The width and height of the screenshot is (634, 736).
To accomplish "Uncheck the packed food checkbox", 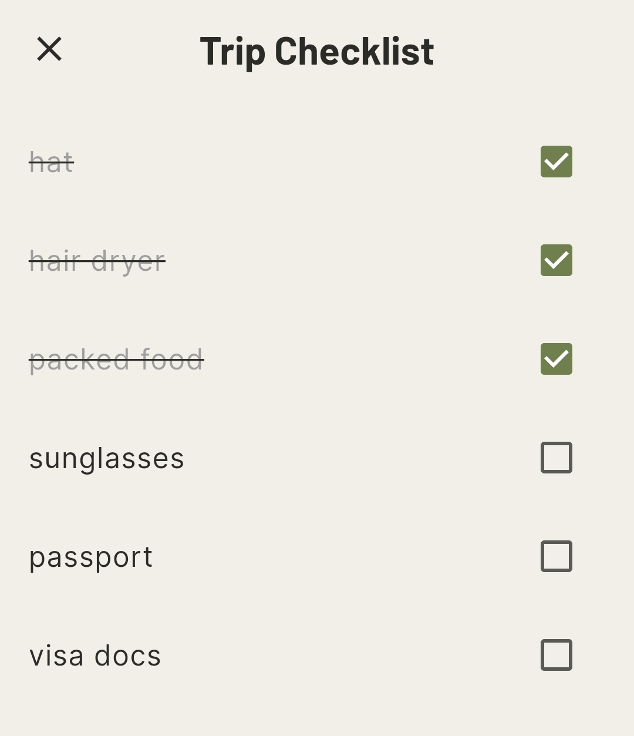I will [556, 359].
